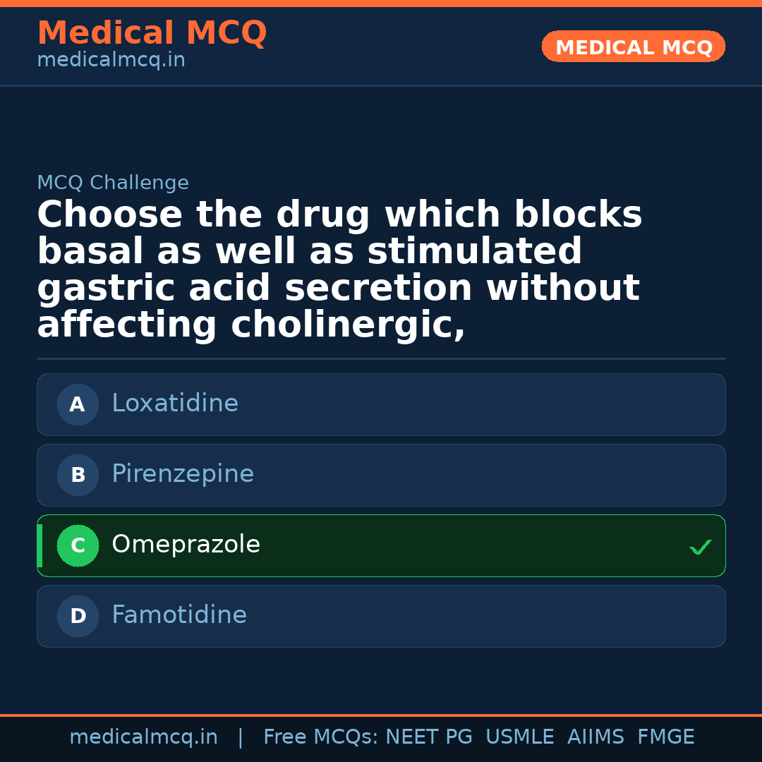Click the green highlight bar beside option C

click(x=40, y=545)
